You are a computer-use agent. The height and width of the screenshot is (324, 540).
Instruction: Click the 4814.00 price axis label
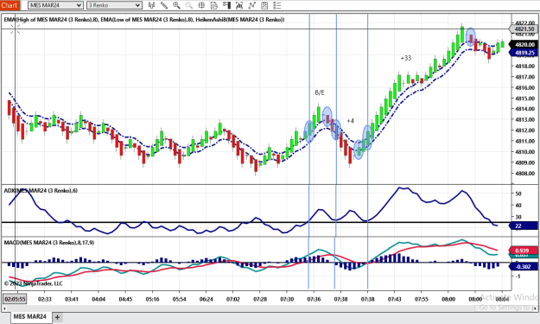point(524,109)
